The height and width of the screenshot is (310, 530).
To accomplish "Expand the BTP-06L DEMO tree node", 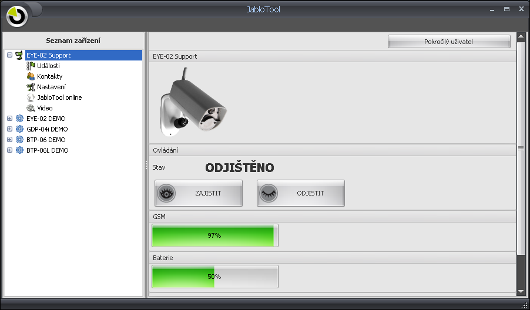I will tap(9, 150).
